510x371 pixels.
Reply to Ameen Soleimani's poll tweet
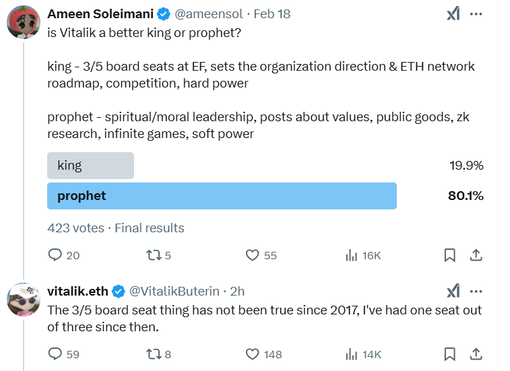[55, 255]
